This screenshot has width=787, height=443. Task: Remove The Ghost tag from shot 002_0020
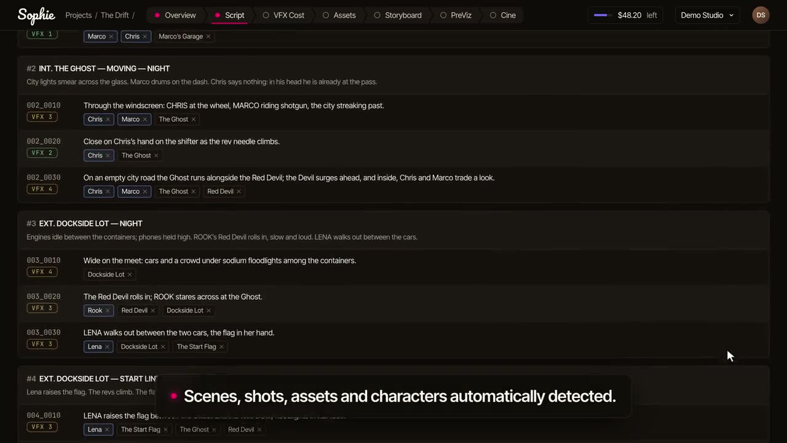[156, 156]
